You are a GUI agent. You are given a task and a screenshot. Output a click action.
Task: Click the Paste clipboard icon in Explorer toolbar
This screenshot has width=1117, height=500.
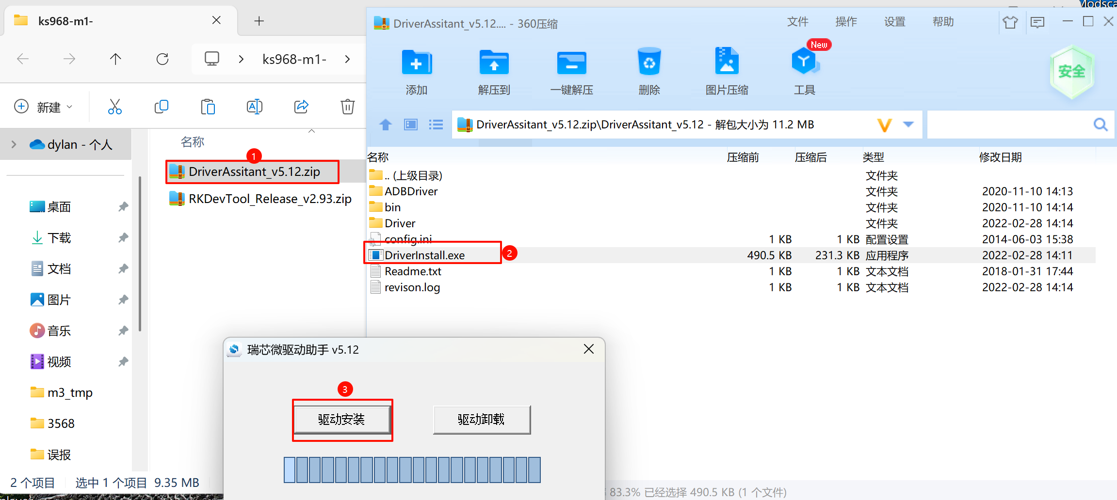(208, 107)
